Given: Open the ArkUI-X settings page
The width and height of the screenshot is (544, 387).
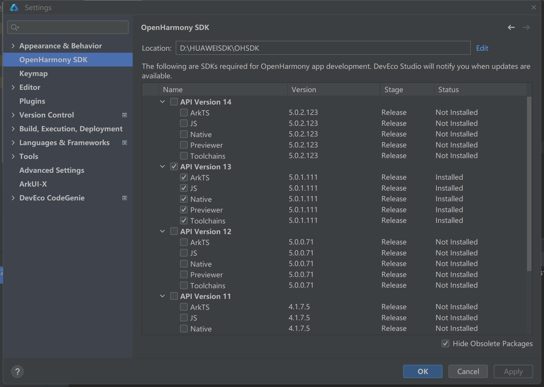Looking at the screenshot, I should (x=33, y=184).
